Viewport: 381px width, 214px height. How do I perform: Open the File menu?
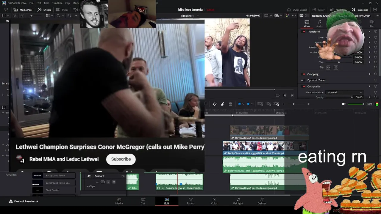pos(31,3)
